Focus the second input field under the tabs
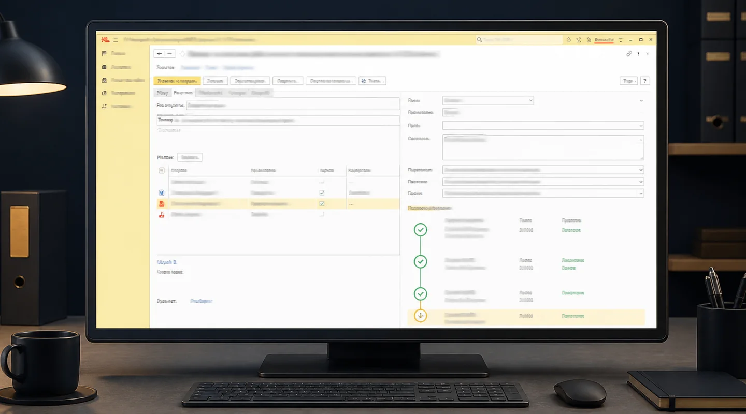The height and width of the screenshot is (414, 746). [x=278, y=120]
